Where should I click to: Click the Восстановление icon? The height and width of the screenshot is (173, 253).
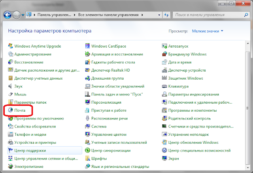pos(11,62)
